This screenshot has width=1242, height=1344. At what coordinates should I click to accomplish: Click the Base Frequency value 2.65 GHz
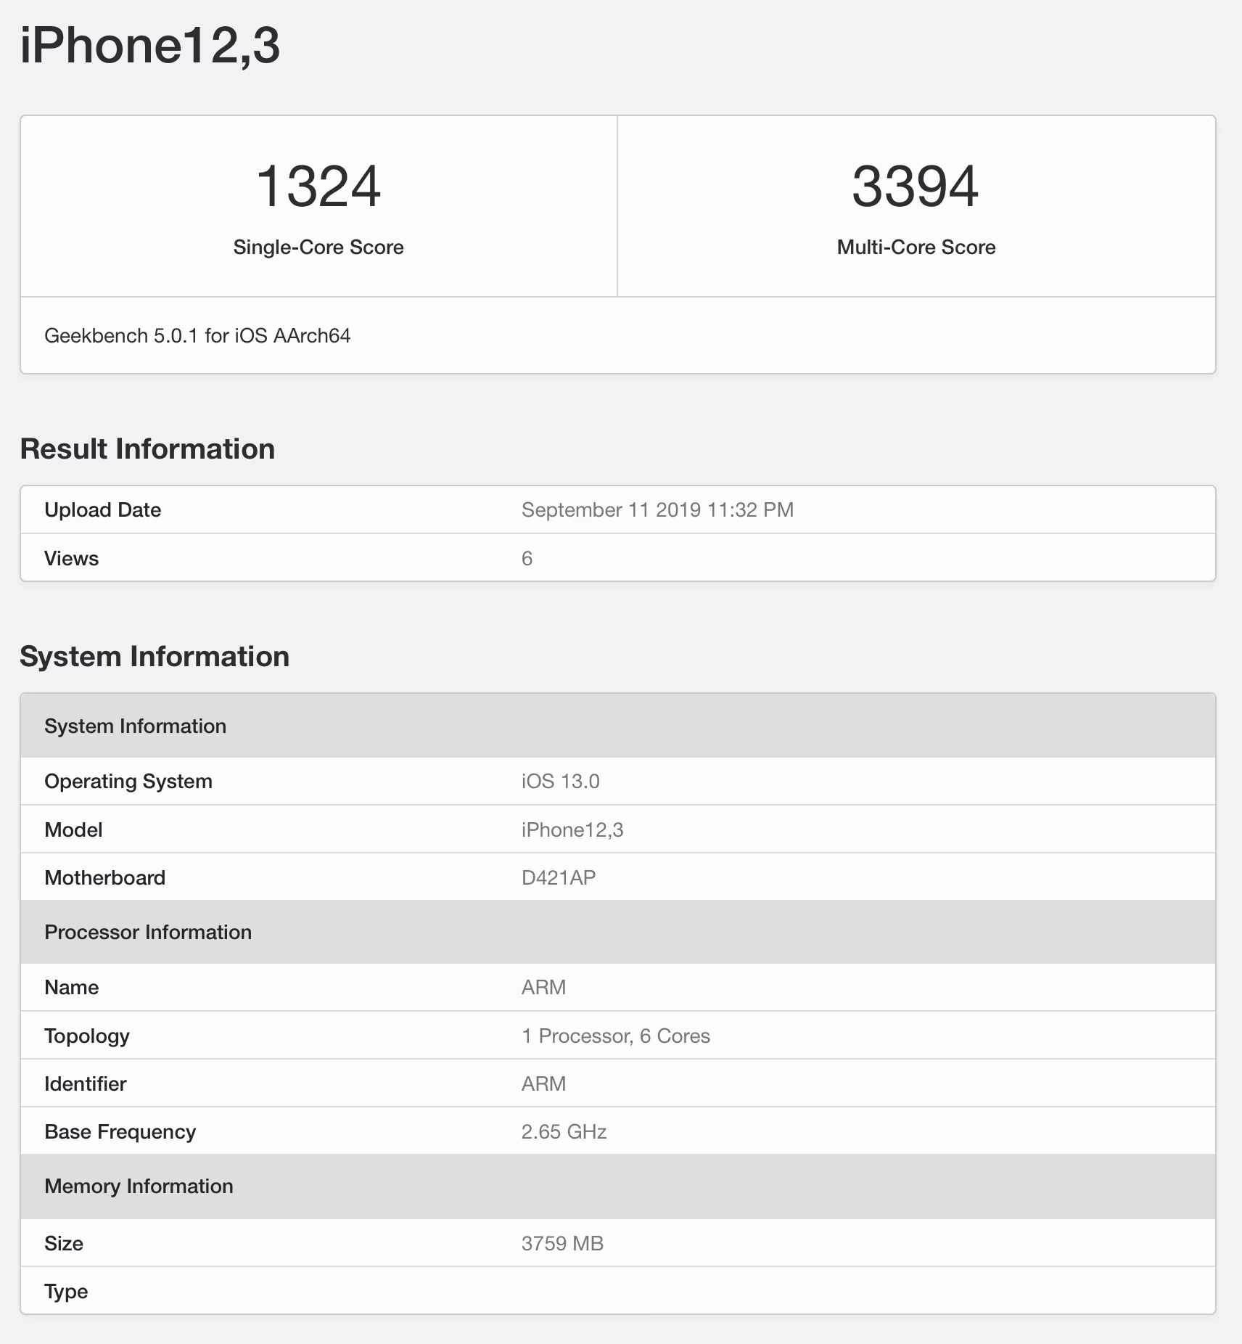(x=563, y=1131)
